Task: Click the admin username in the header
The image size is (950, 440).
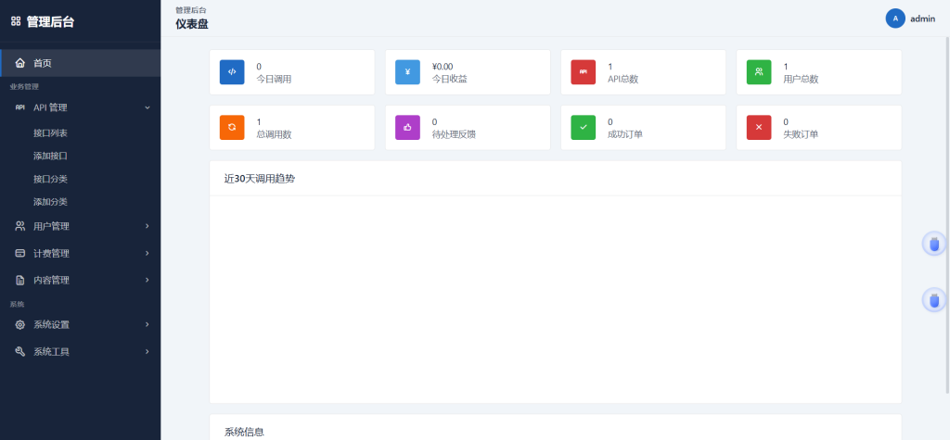Action: pos(923,19)
